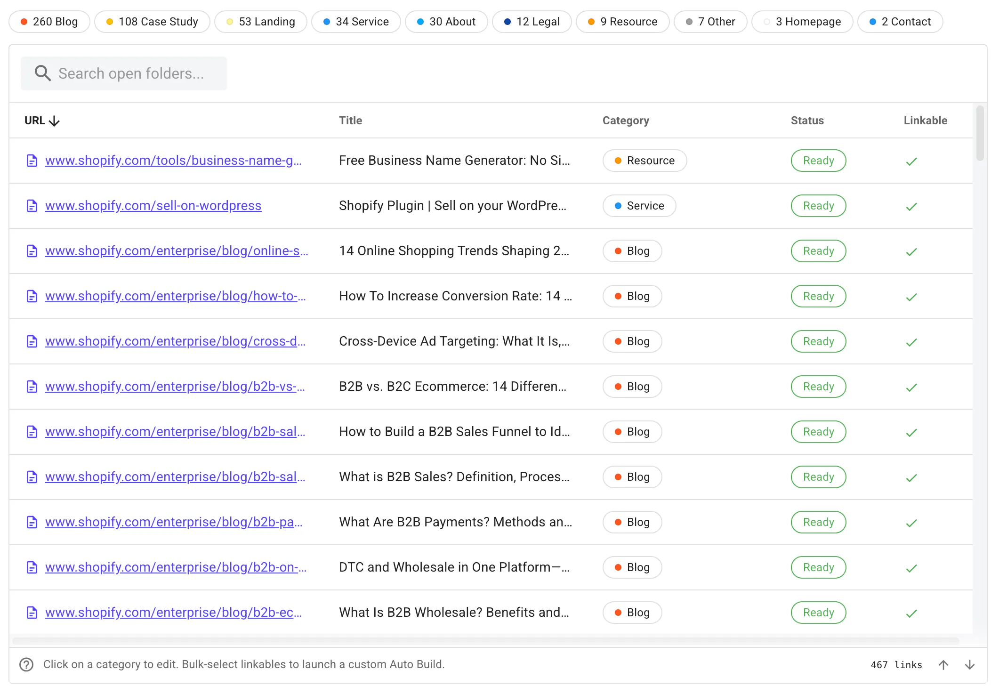This screenshot has height=694, width=999.
Task: Click the page icon beside b2b-vs-… blog URL
Action: 32,387
